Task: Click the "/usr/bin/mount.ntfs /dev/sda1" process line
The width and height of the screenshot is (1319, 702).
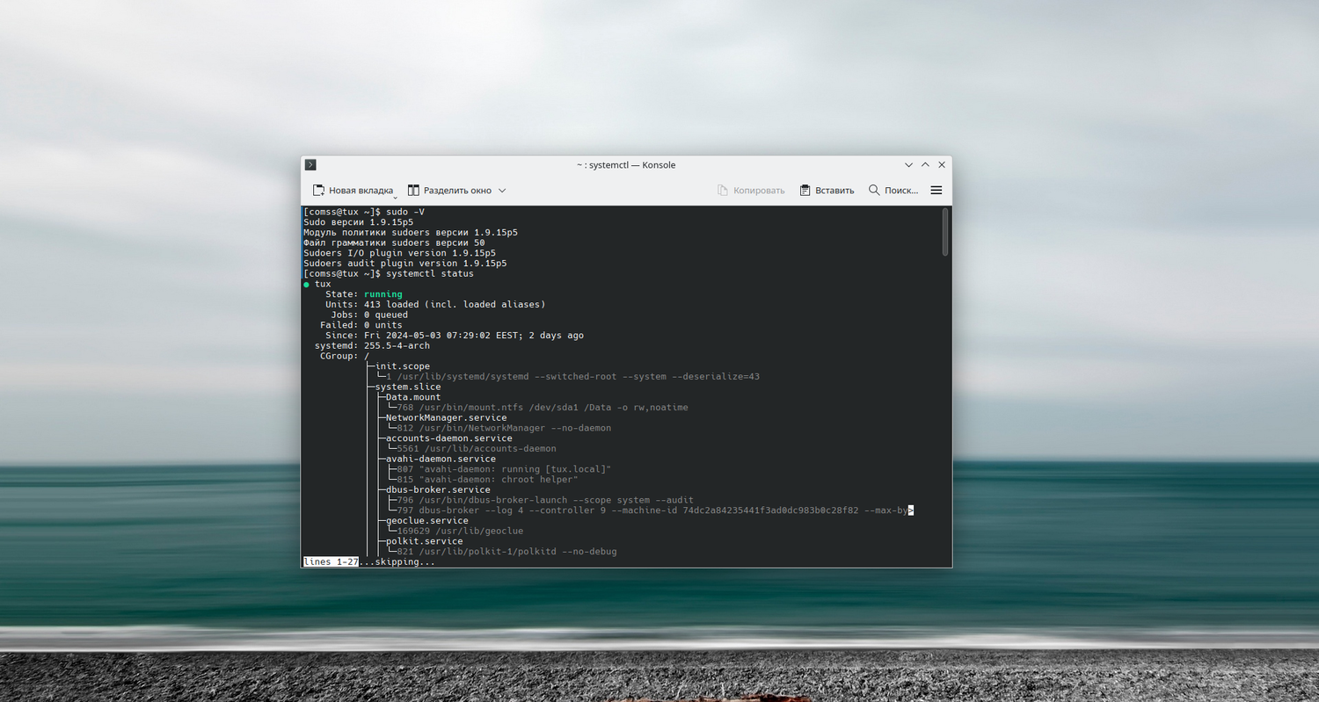Action: tap(543, 408)
